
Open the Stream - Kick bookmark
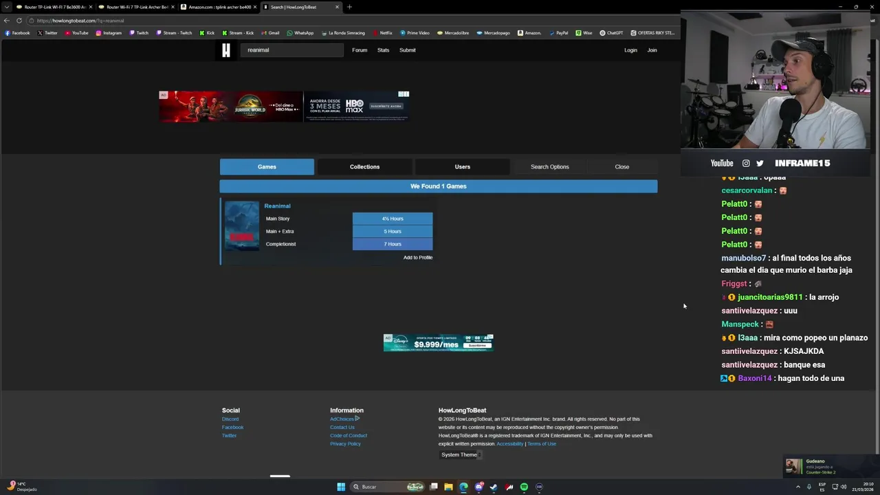(238, 33)
